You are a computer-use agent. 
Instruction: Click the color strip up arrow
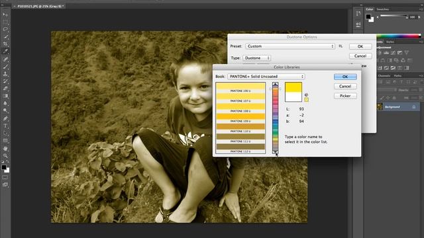[276, 84]
